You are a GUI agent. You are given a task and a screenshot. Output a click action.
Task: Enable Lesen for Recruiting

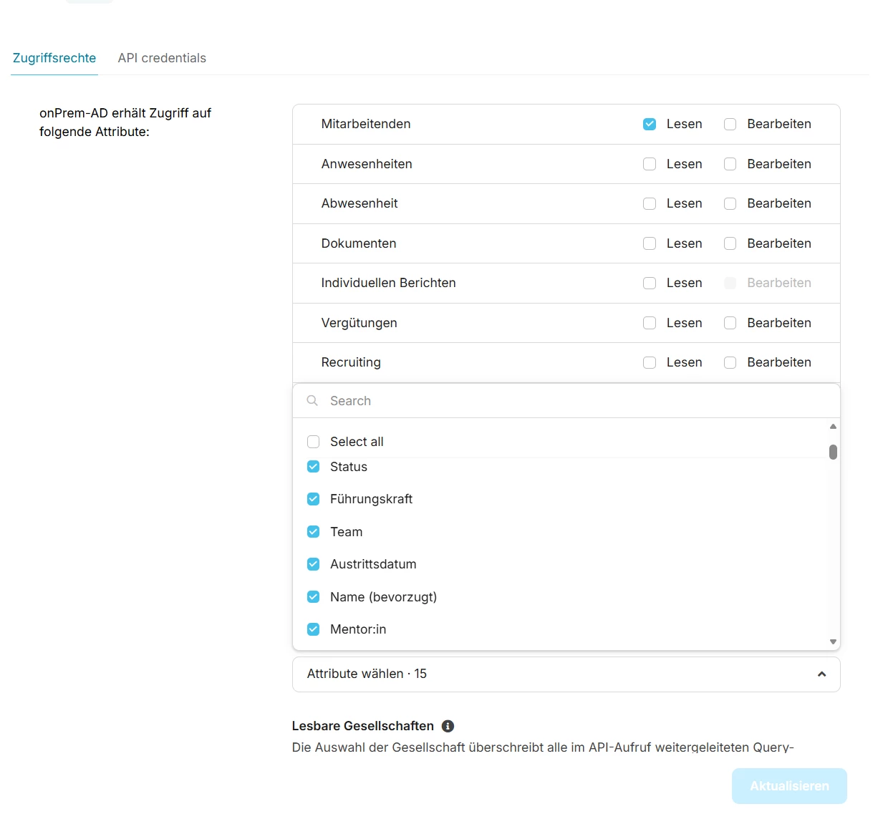(650, 363)
